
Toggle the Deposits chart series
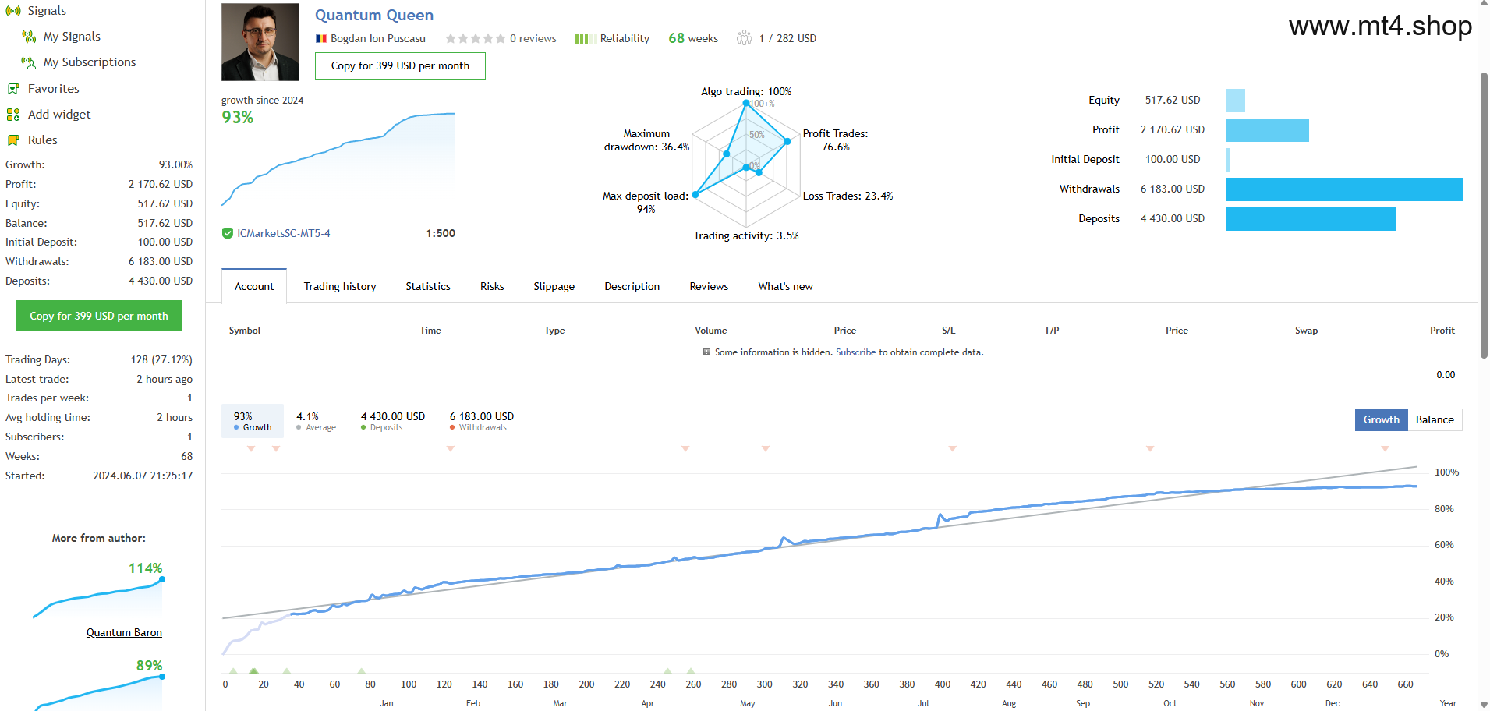[393, 421]
